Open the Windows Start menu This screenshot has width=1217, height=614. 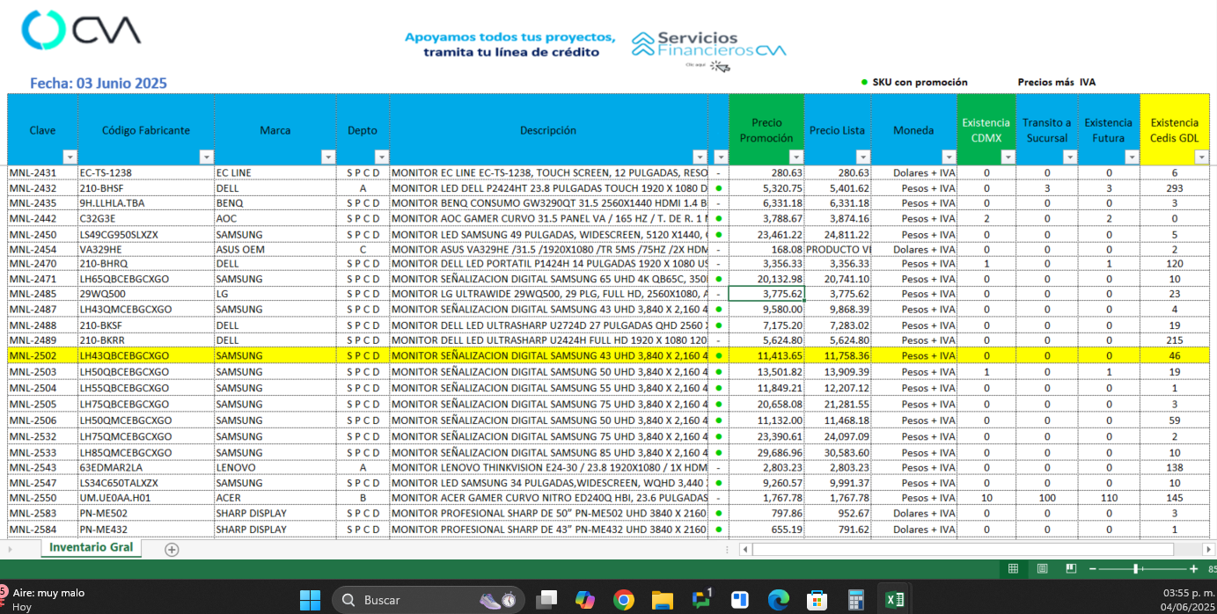click(310, 600)
